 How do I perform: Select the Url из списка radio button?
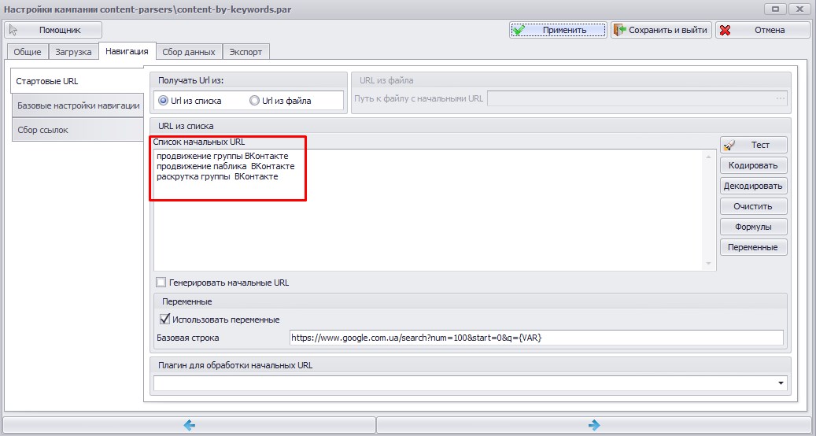164,101
